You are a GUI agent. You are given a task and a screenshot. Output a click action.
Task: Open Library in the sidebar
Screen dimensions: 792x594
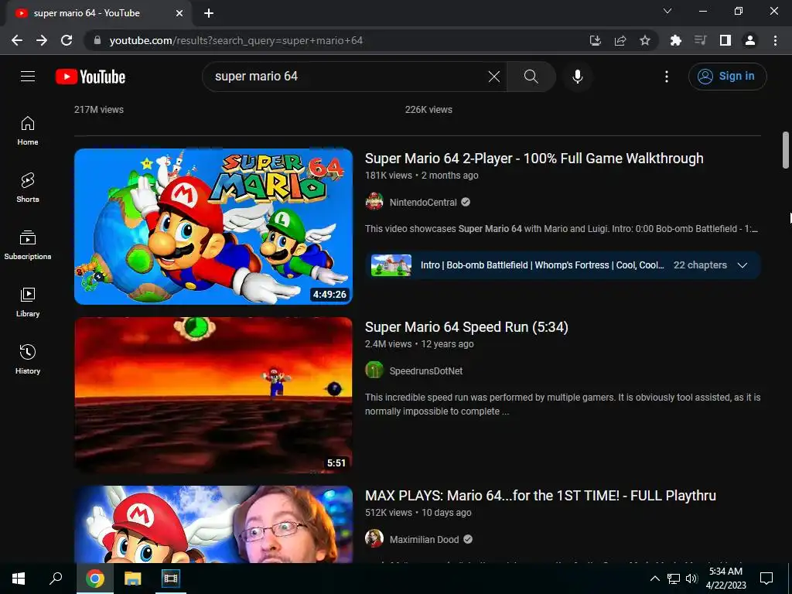[x=28, y=302]
